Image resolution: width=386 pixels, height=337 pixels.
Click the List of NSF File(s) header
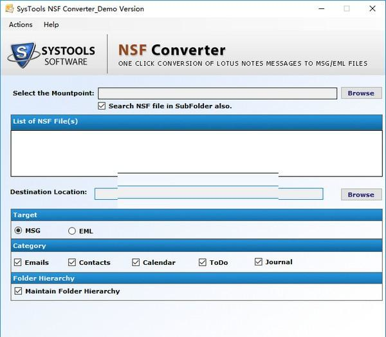coord(196,122)
